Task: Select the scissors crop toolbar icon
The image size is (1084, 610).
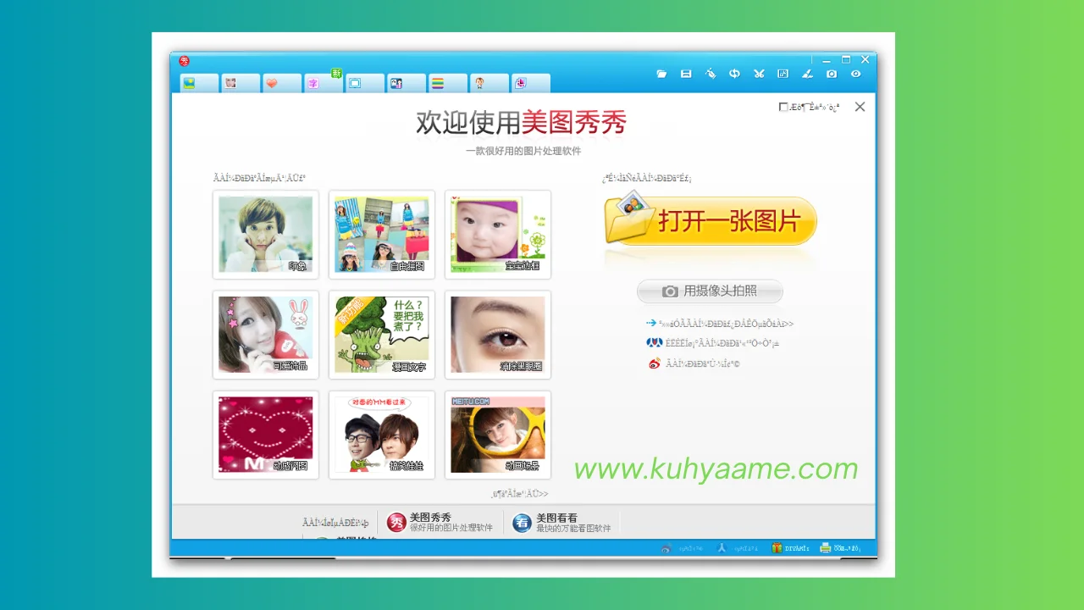Action: pyautogui.click(x=759, y=74)
